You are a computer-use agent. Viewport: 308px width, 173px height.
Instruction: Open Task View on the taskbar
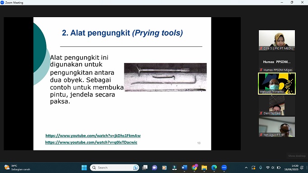click(x=145, y=168)
